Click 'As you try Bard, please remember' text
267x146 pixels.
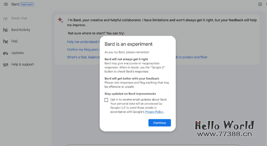coord(127,52)
